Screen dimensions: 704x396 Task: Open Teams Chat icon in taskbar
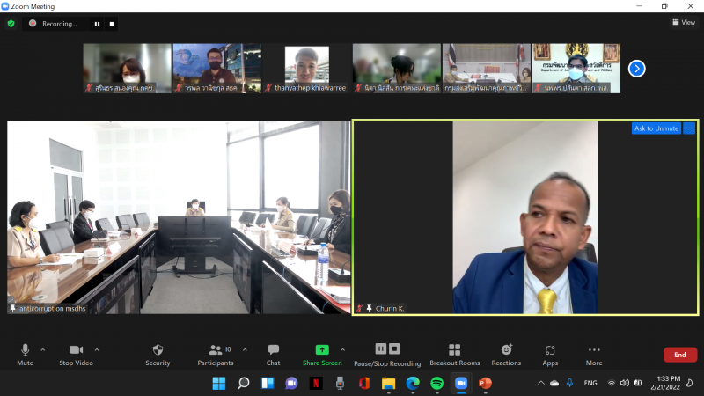[292, 383]
